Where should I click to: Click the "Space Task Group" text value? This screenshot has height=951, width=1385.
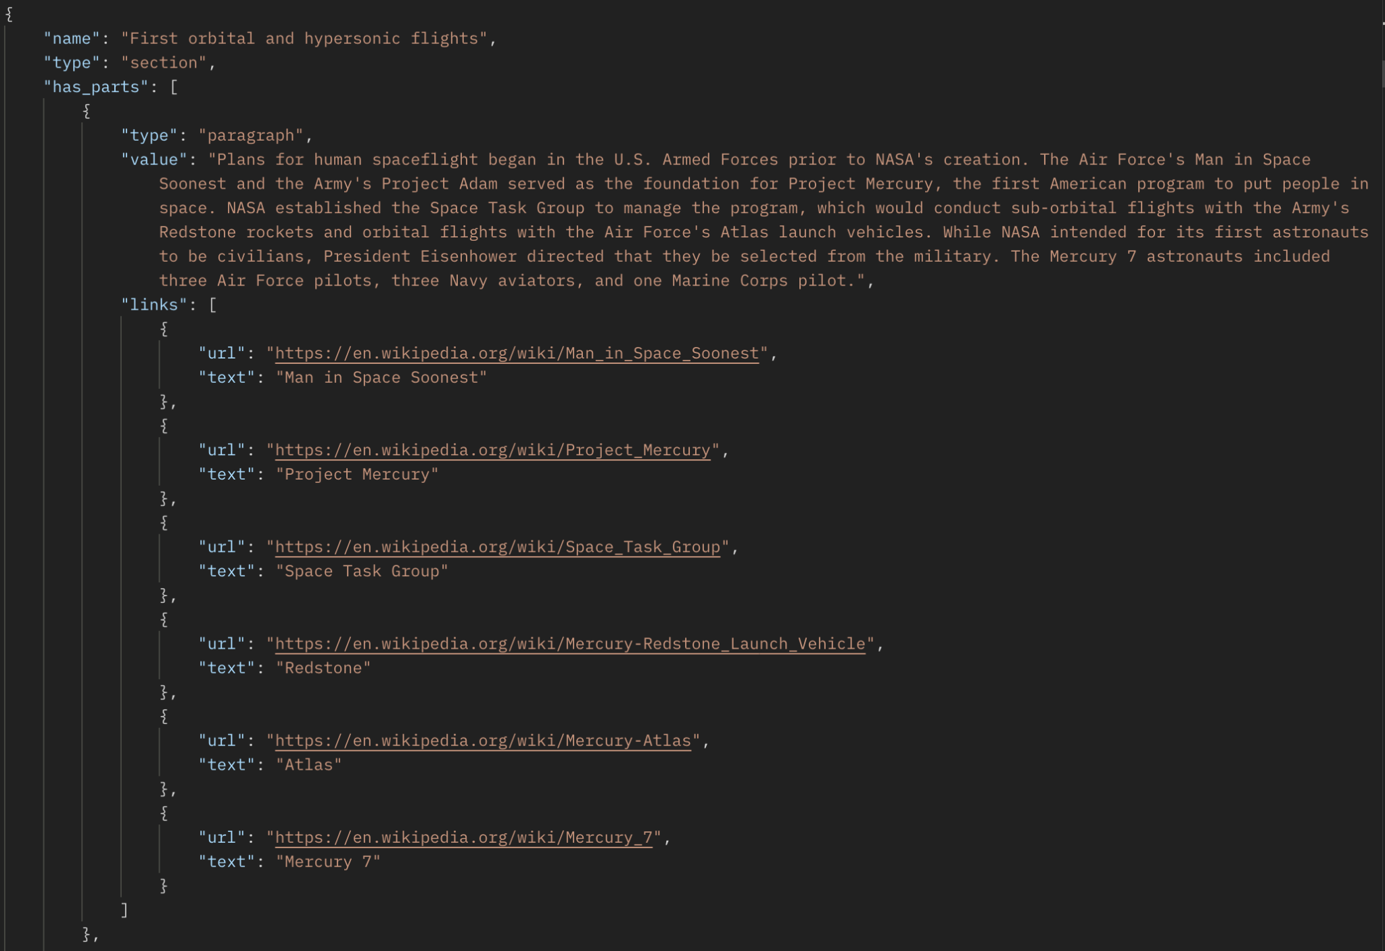point(362,571)
